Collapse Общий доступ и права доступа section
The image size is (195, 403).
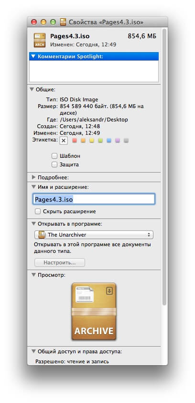[33, 351]
